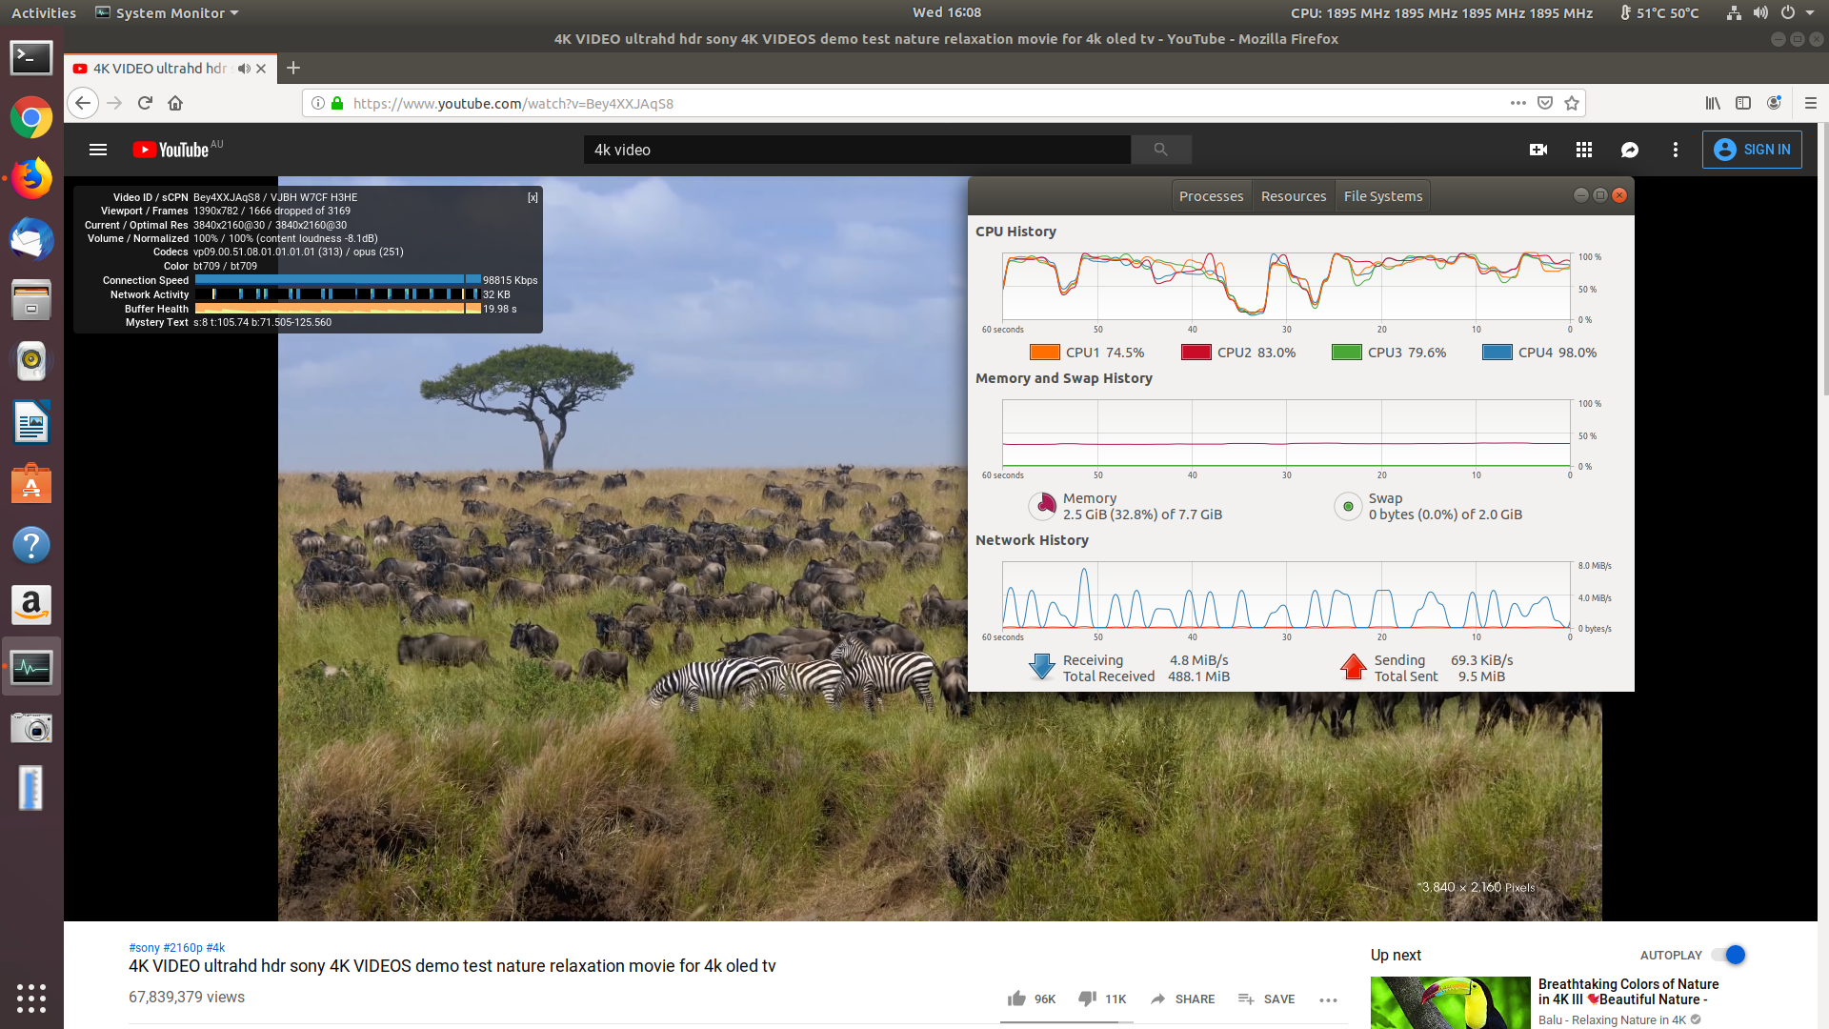Open Ubuntu Software from the dock
This screenshot has width=1829, height=1029.
[31, 484]
